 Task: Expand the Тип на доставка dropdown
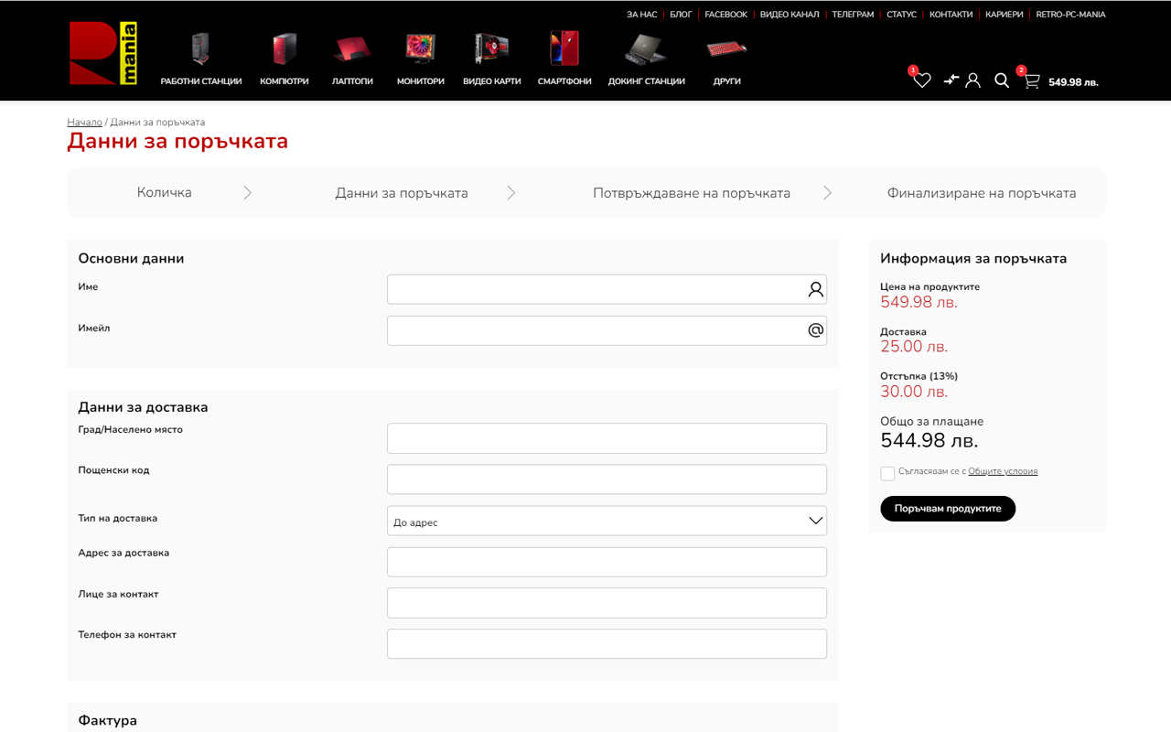607,521
